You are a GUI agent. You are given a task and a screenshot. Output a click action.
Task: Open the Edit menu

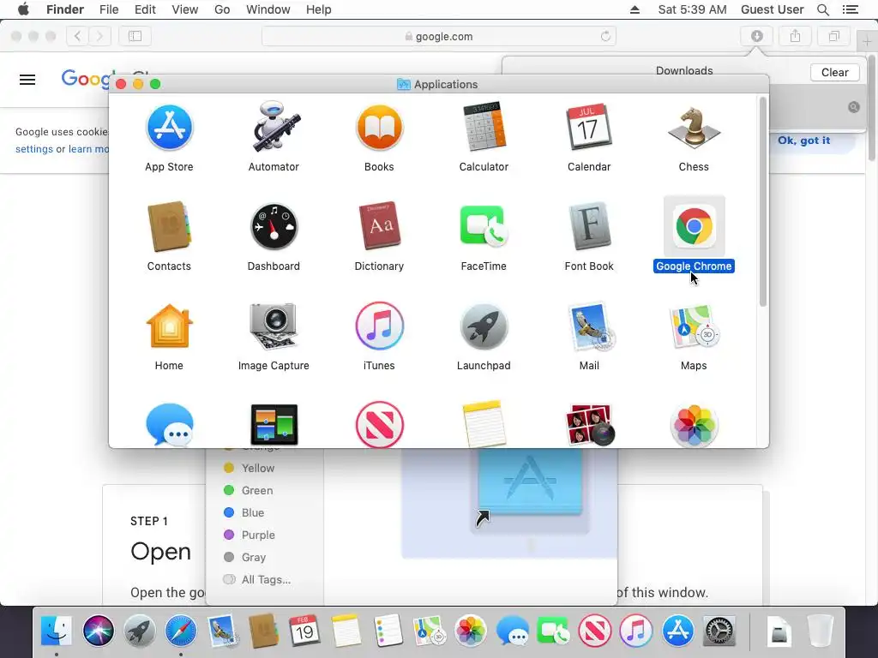[x=145, y=9]
